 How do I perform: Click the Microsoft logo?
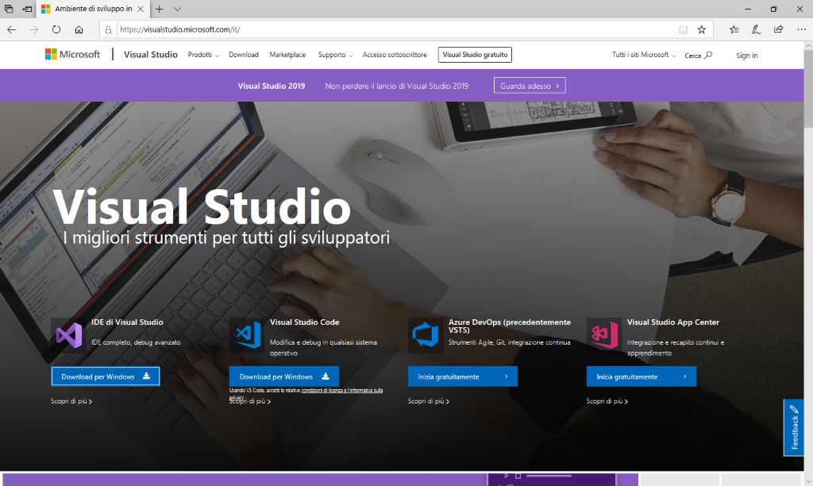72,55
